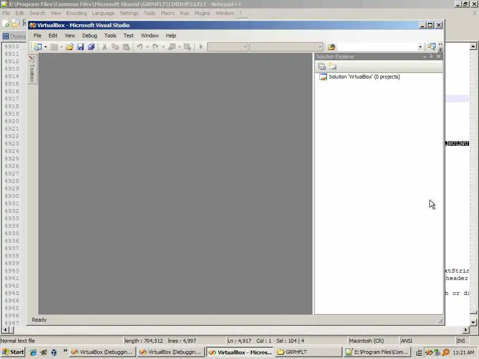Click the Notepad++ Open file toolbar icon
The image size is (479, 359).
(15, 23)
